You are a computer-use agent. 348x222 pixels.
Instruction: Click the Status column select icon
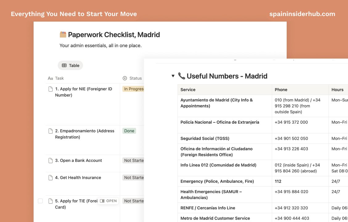pos(125,78)
